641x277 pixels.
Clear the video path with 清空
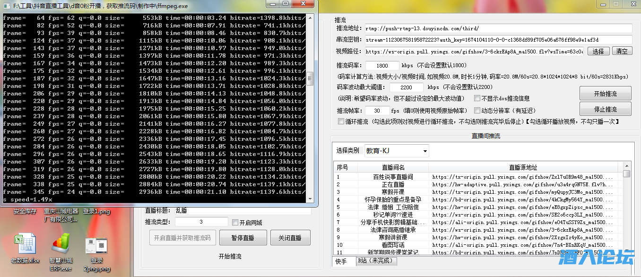[x=622, y=51]
